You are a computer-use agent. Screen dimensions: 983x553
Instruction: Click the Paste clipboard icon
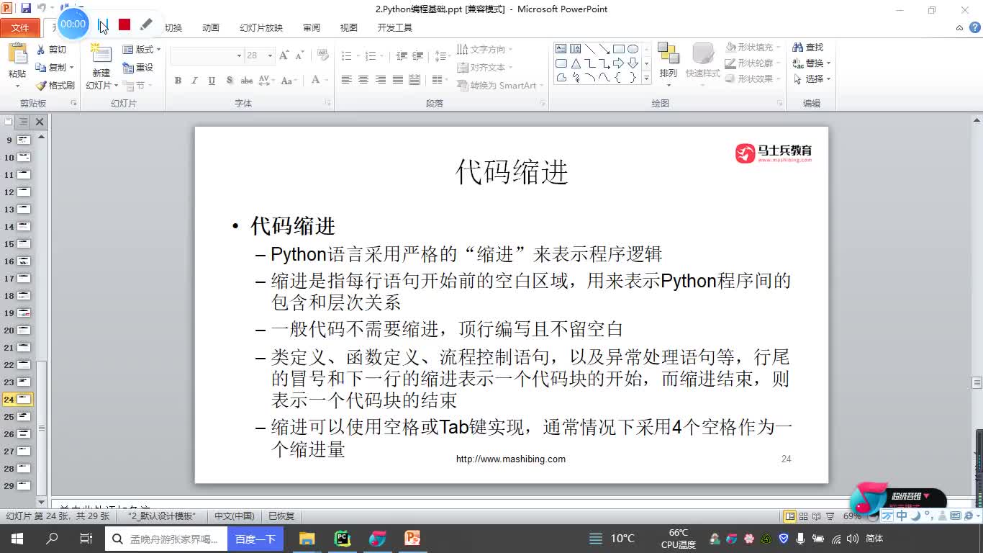point(17,55)
